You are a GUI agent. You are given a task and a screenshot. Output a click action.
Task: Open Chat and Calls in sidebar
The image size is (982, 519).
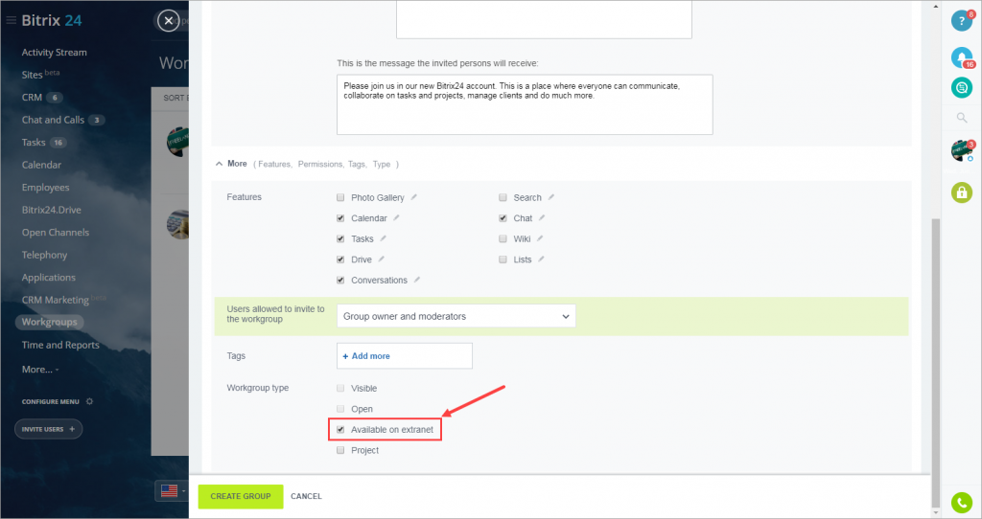pos(54,120)
